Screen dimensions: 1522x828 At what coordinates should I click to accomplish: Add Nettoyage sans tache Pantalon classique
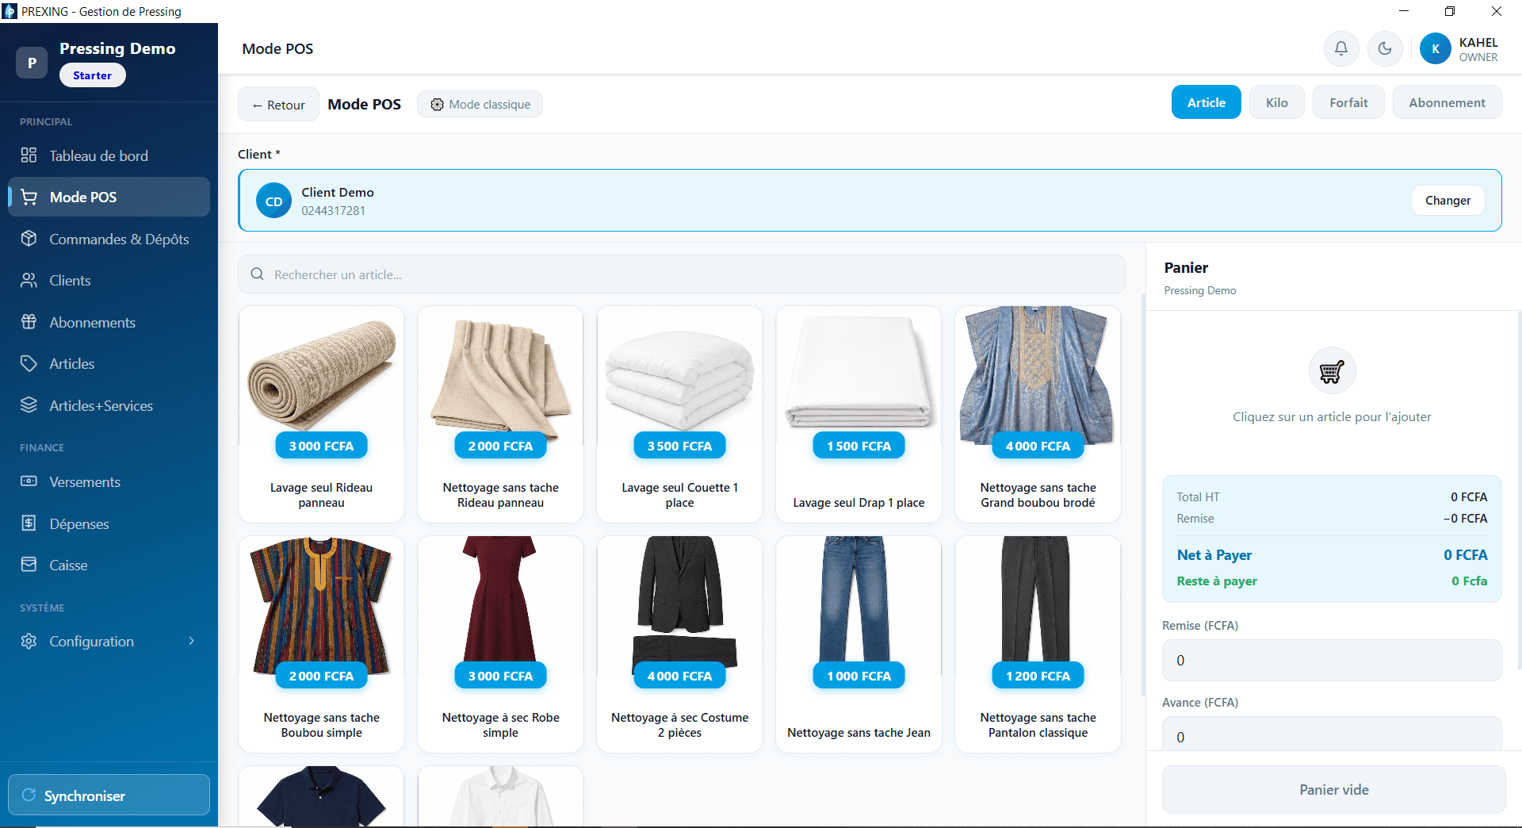[x=1038, y=644]
